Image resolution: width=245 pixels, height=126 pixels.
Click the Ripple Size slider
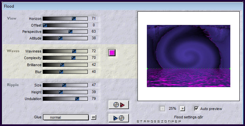[x=65, y=85]
